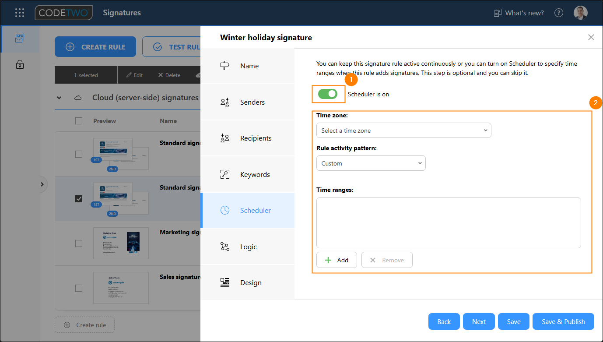Check the first Standard signature row checkbox
The width and height of the screenshot is (603, 342).
(x=79, y=154)
